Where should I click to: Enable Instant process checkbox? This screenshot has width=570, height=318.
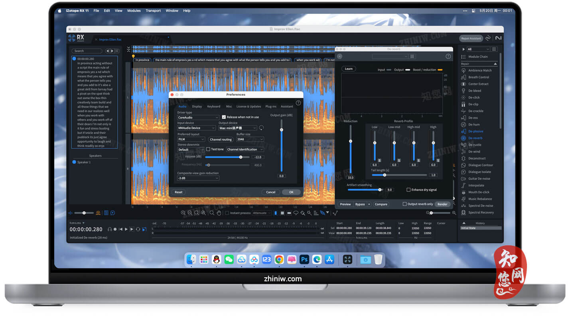[227, 213]
